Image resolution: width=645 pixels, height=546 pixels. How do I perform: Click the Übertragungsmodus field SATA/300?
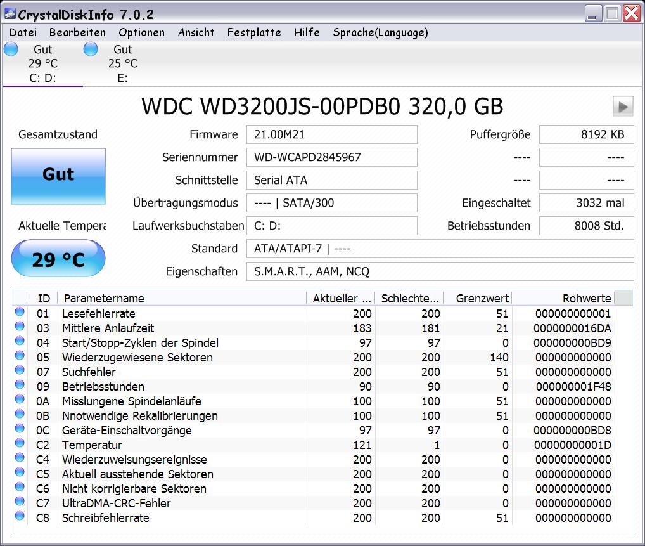[x=331, y=203]
